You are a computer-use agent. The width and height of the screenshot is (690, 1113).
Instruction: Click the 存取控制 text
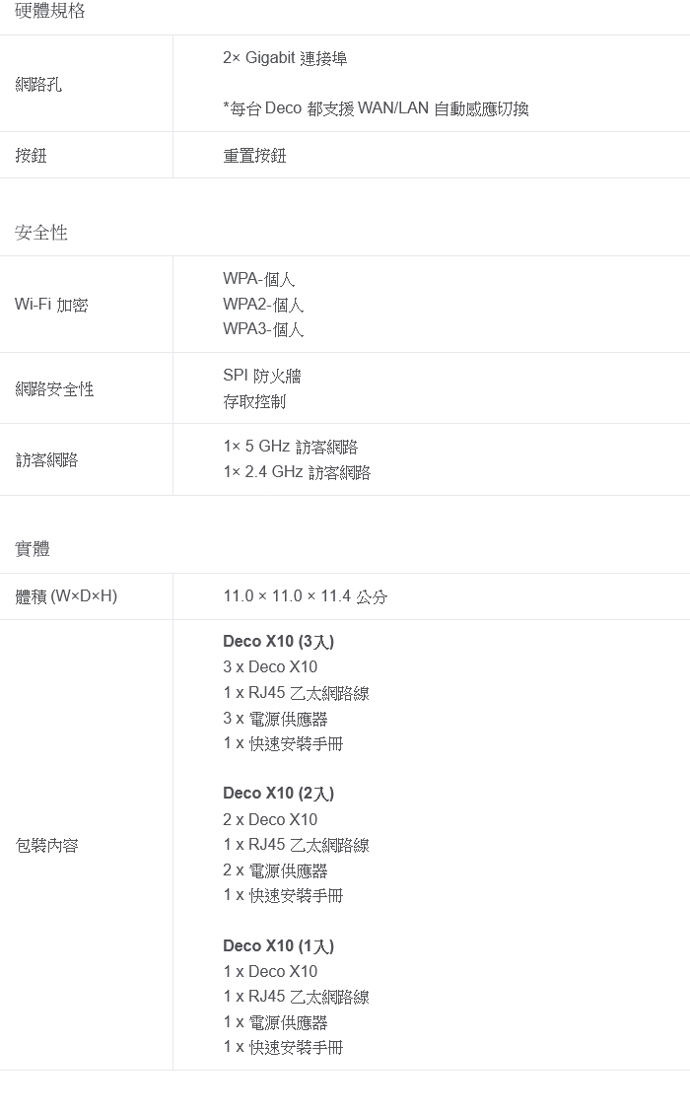tap(254, 401)
